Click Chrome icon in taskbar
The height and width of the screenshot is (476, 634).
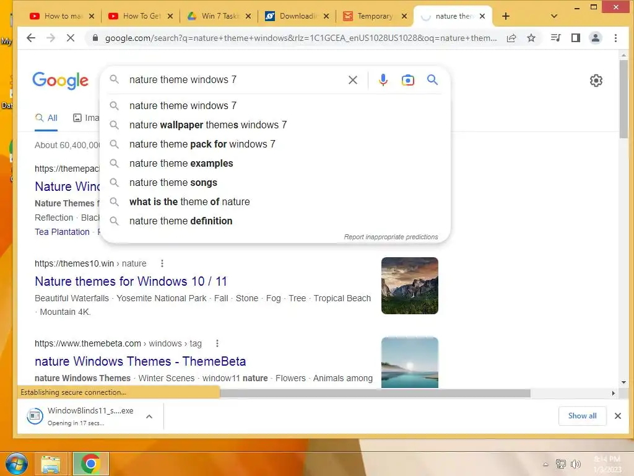(90, 464)
